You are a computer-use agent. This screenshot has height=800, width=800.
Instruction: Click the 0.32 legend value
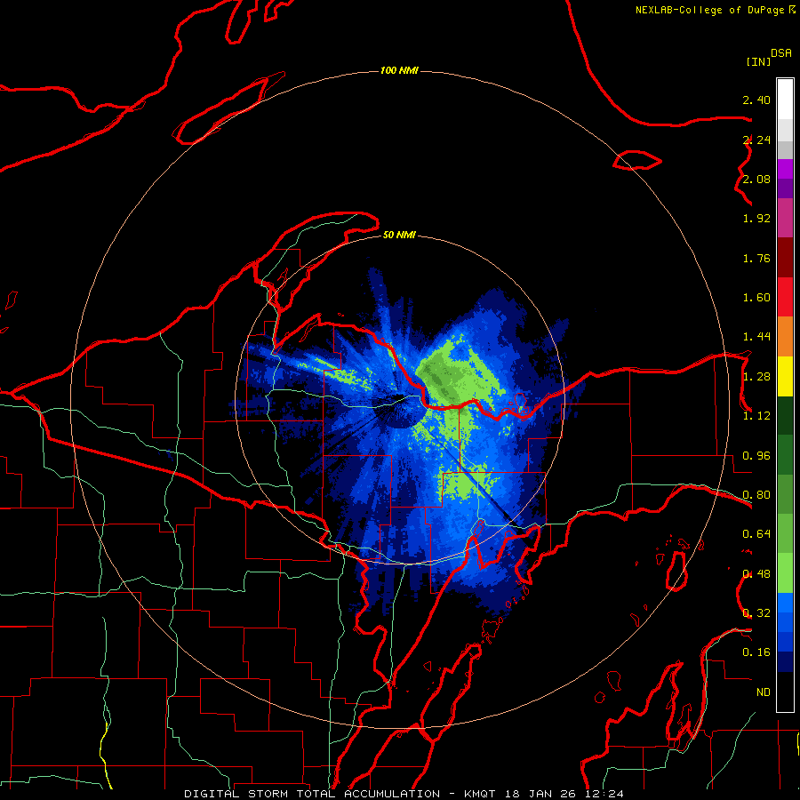[x=756, y=613]
